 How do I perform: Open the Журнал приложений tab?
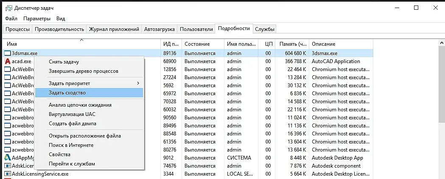[114, 29]
